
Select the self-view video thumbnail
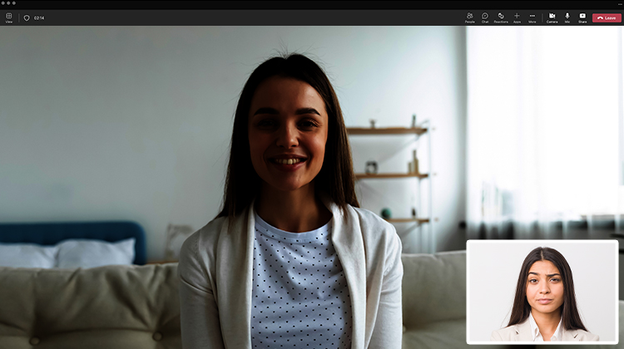[542, 292]
